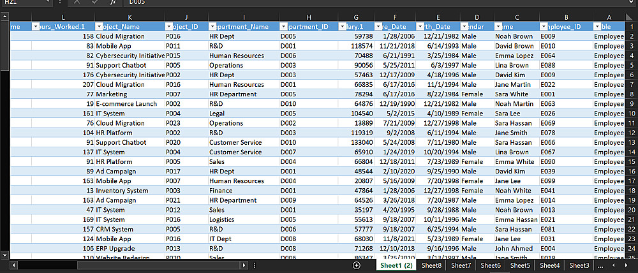Screen dimensions: 638x273
Task: Click the formula bar divider dots handle
Action: click(60, 2)
